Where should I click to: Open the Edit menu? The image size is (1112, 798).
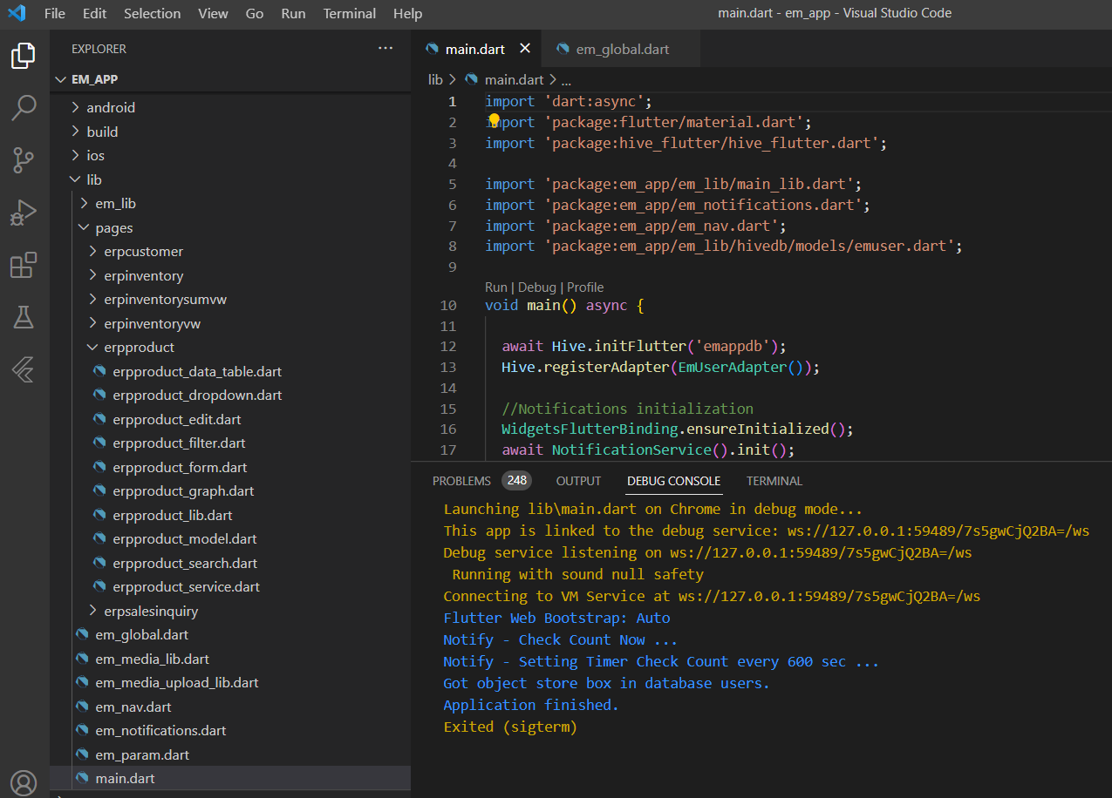[x=95, y=13]
